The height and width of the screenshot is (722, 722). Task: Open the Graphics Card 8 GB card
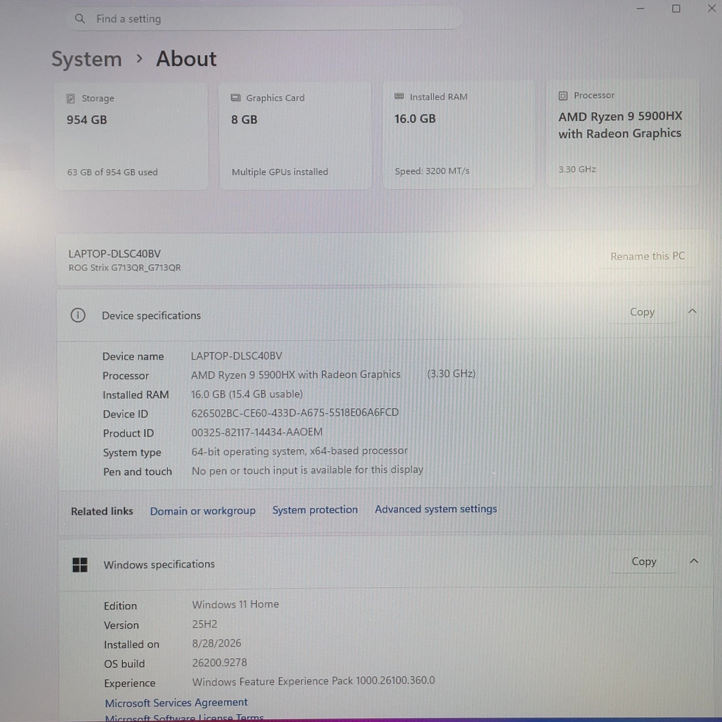(x=296, y=135)
